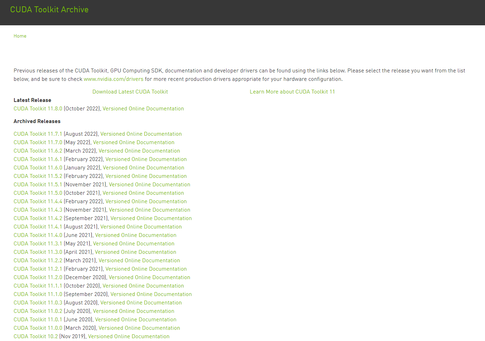Open CUDA Toolkit 11.1.0
485x341 pixels.
click(38, 294)
